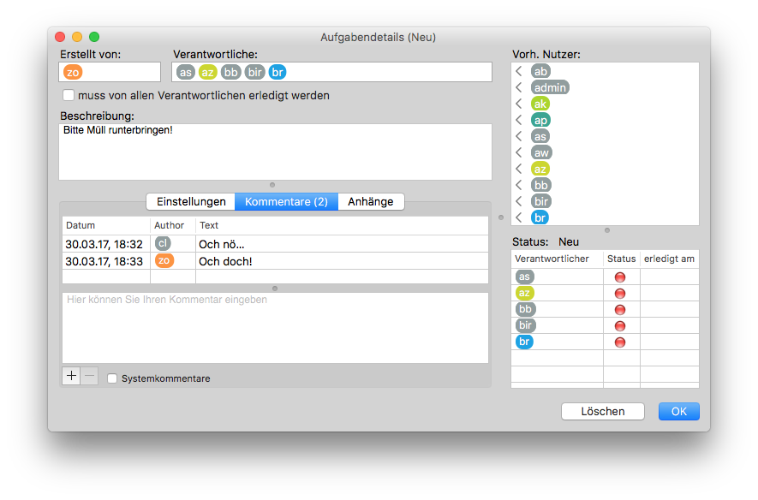758x500 pixels.
Task: Click 'zo' author badge in comments table
Action: 164,261
